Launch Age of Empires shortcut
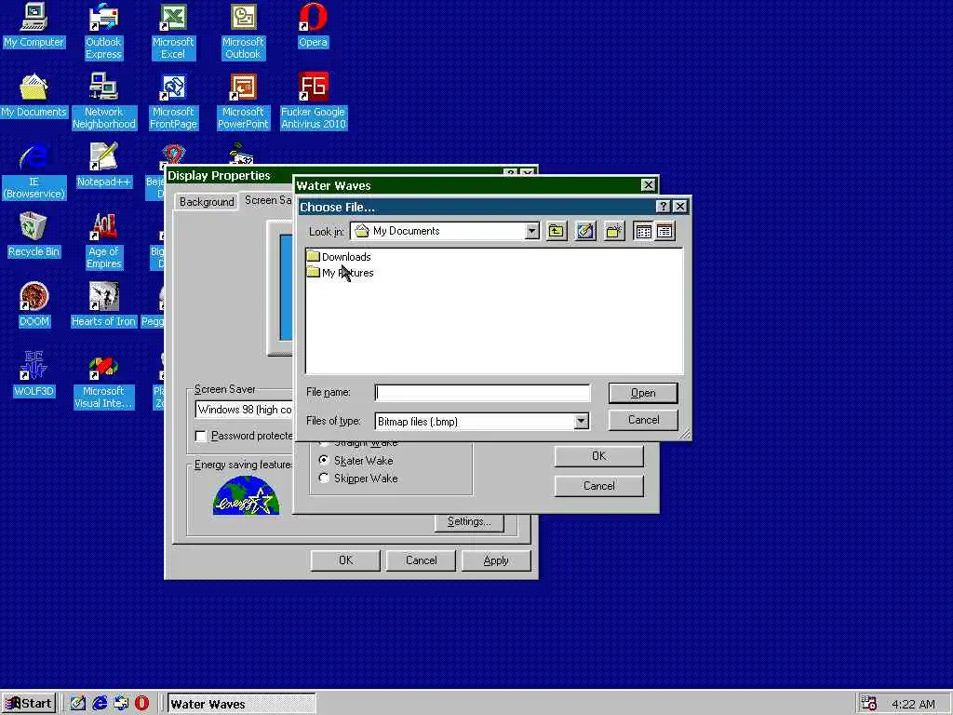This screenshot has height=715, width=953. coord(103,241)
